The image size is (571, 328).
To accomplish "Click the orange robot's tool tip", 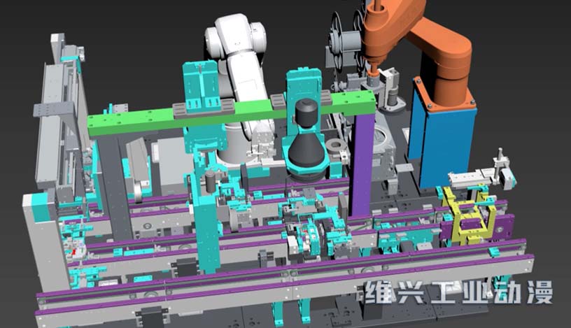I will [373, 72].
